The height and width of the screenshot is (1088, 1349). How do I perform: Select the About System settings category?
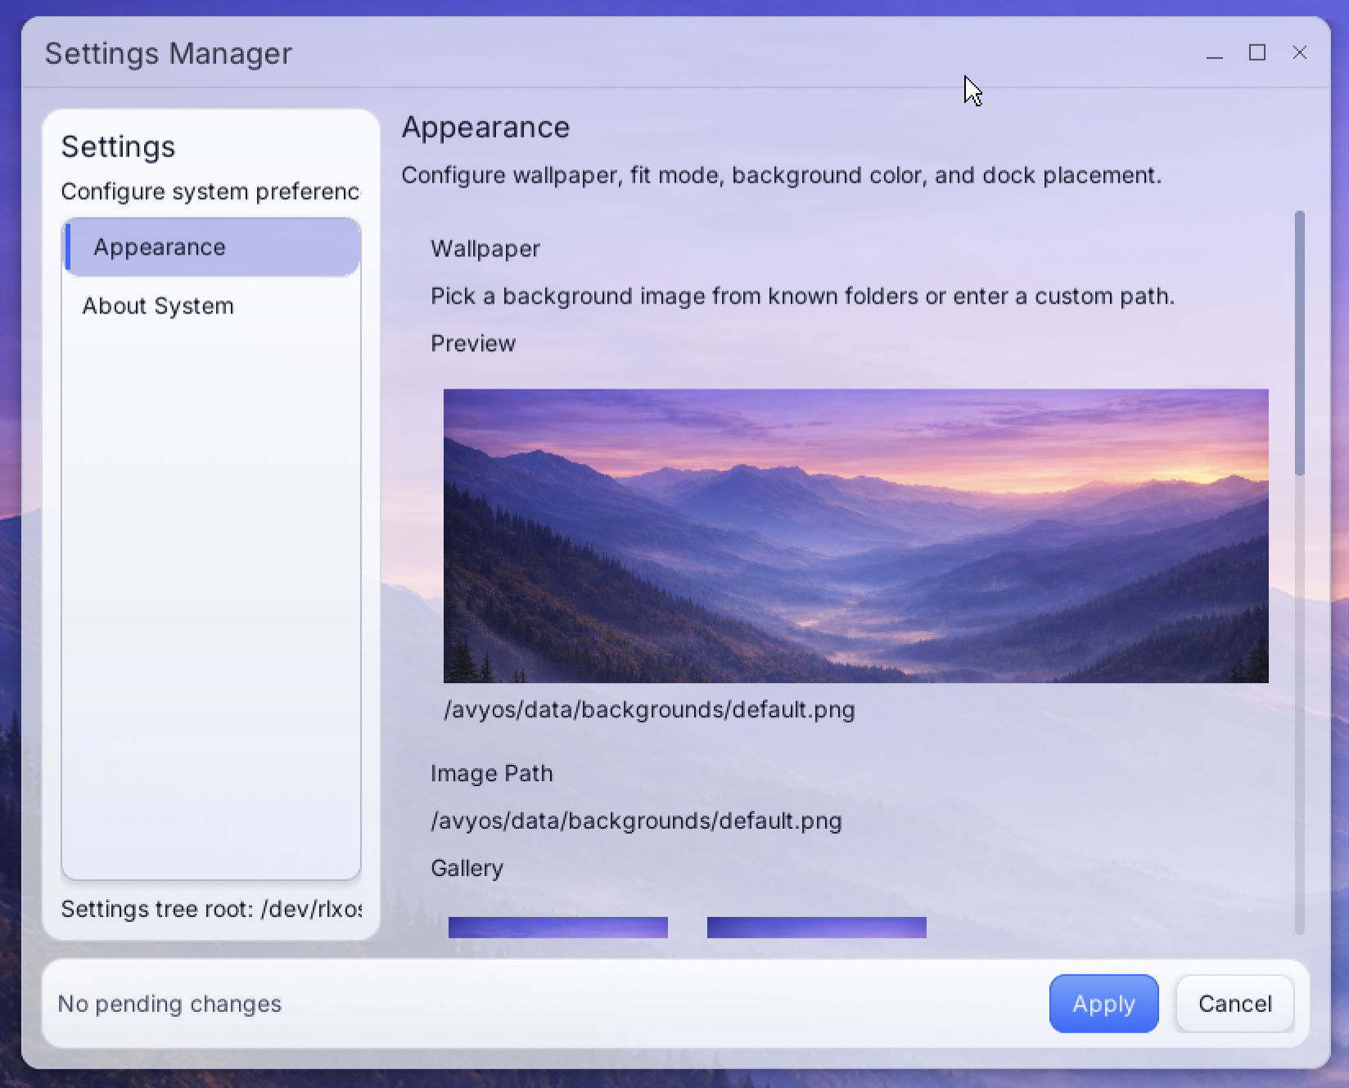pos(158,306)
